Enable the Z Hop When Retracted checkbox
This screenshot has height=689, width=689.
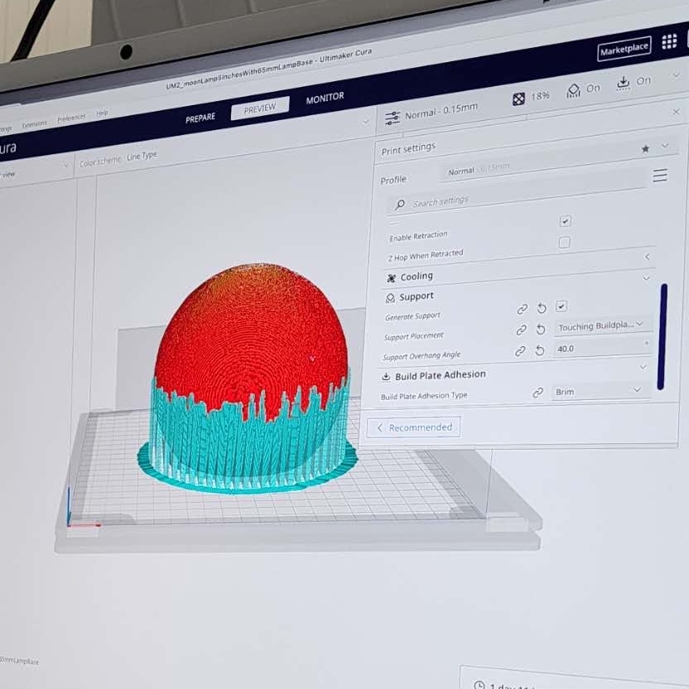pos(565,241)
